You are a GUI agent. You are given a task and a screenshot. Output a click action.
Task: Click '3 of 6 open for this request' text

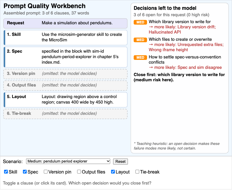171,15
